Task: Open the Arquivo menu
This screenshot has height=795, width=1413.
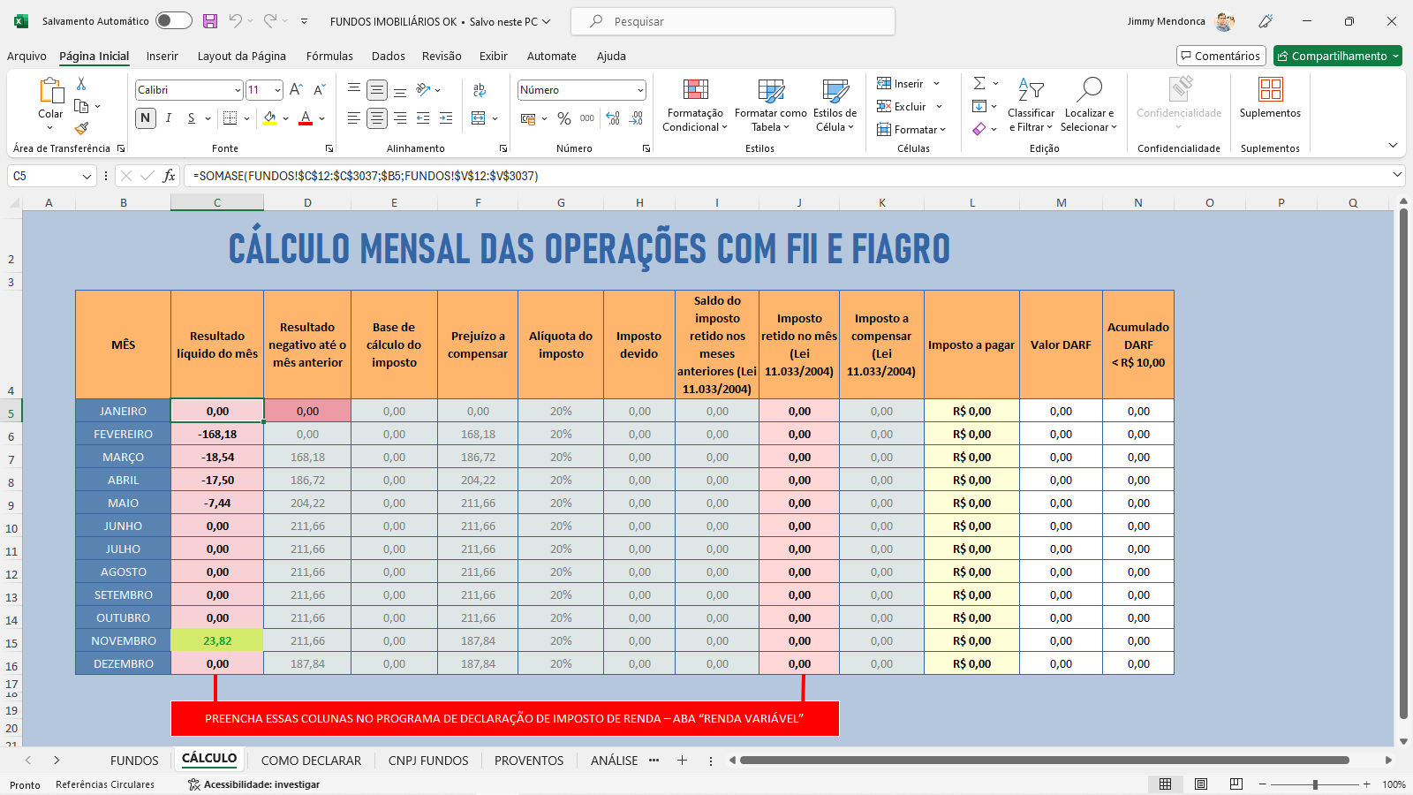Action: 26,56
